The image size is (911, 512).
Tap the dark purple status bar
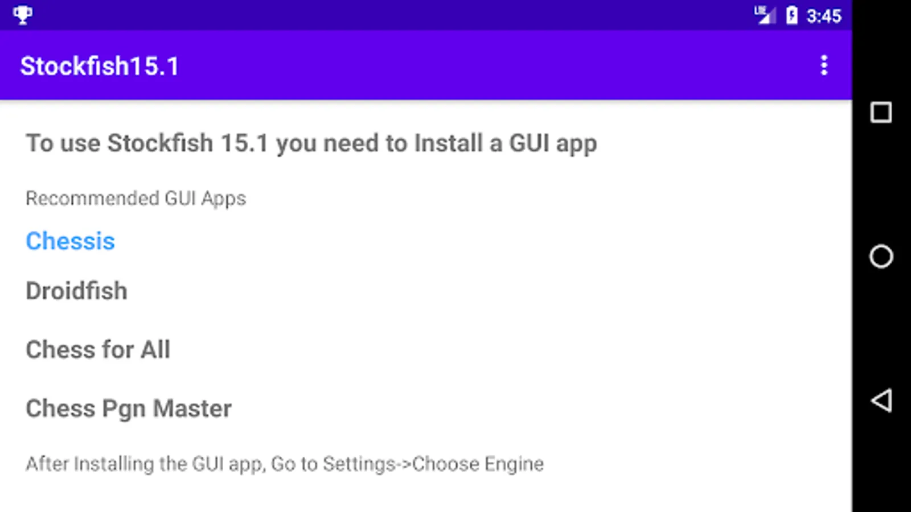coord(399,15)
